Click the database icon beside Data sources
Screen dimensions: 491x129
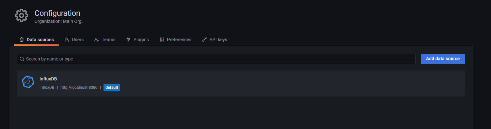point(22,40)
